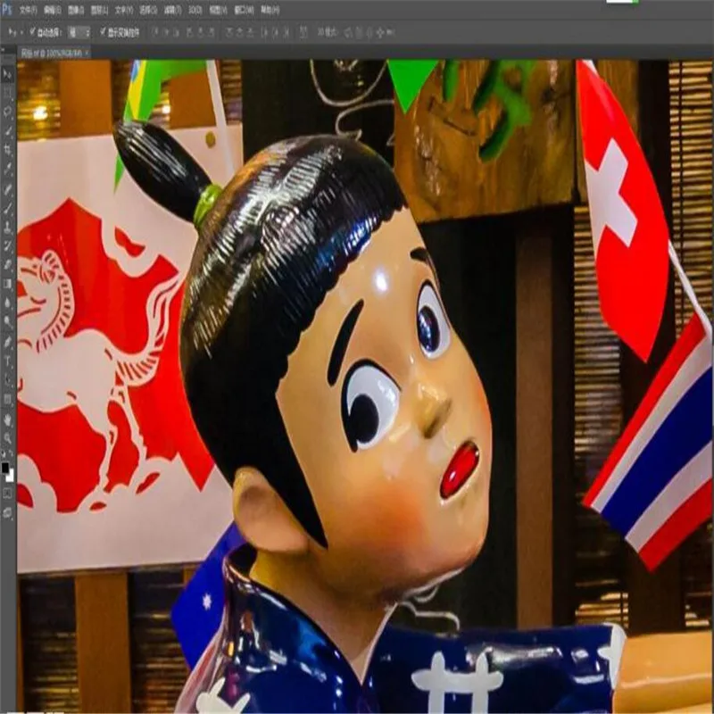Open the 图像(I) menu
Screen dimensions: 714x714
coord(76,10)
